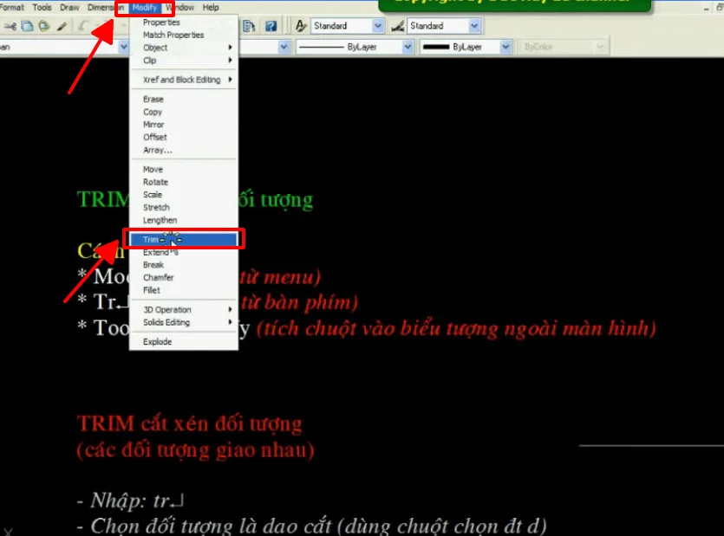
Task: Expand the Clip submenu
Action: [x=184, y=61]
